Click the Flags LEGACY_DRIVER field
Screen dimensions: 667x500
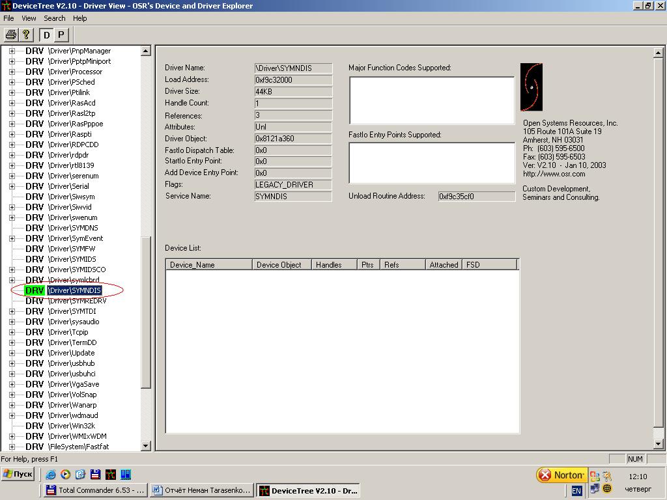(293, 184)
